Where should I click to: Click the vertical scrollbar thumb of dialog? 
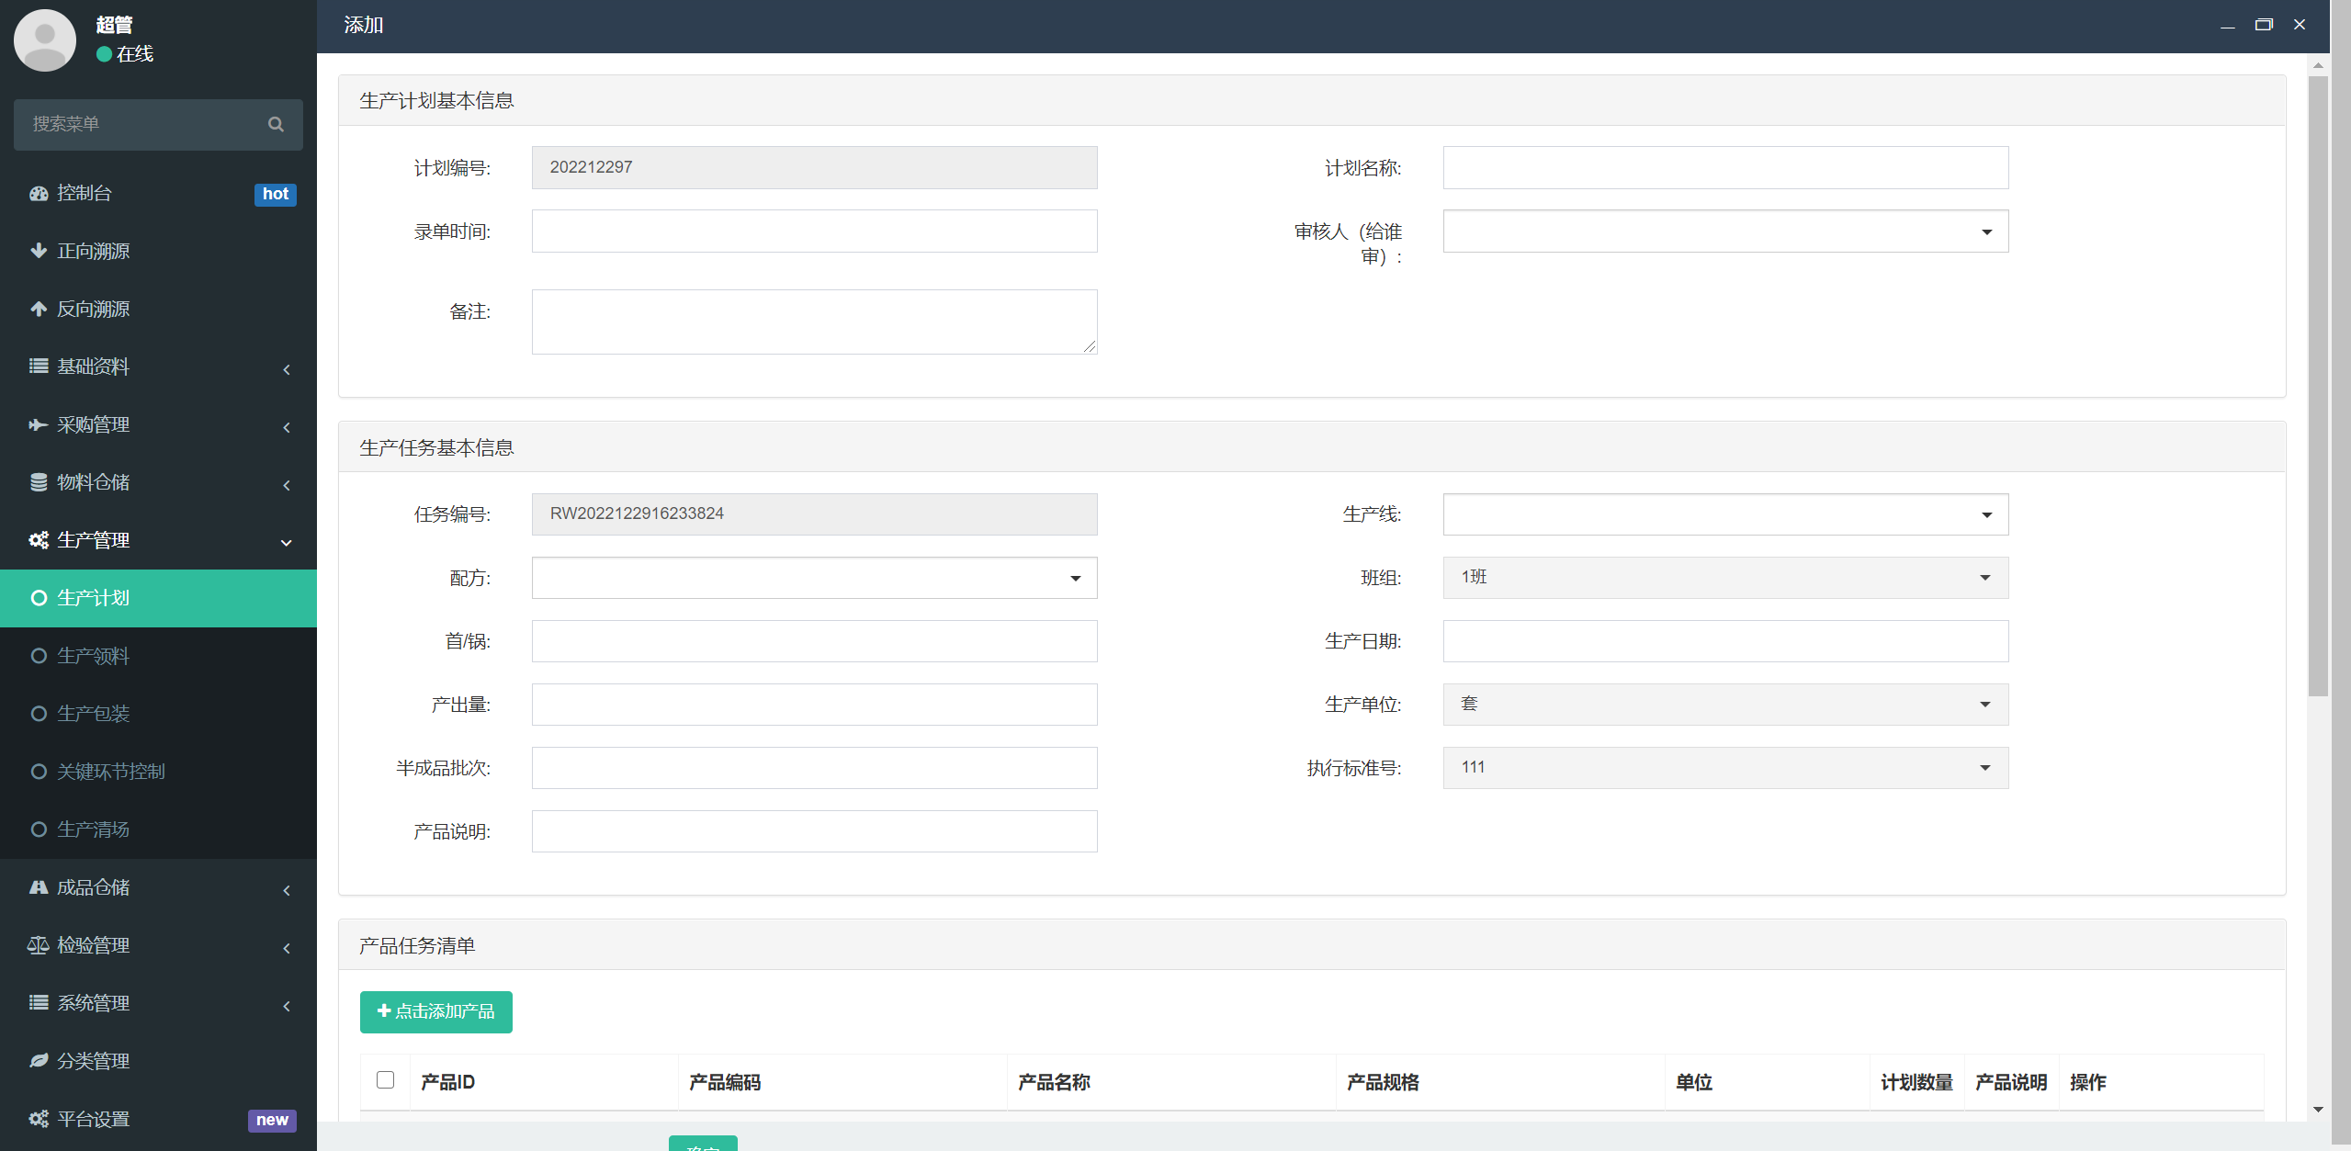2318,386
